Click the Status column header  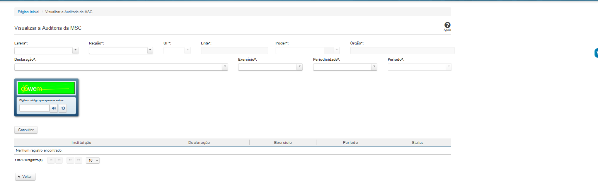[x=417, y=143]
